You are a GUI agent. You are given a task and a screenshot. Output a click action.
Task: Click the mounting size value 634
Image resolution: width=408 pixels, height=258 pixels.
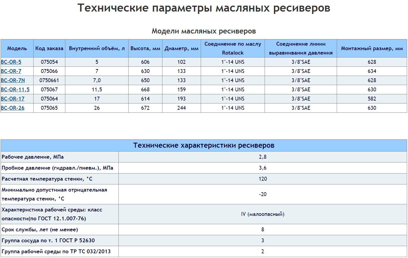[372, 71]
